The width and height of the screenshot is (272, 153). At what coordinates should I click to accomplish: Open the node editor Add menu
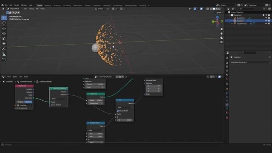click(x=21, y=76)
